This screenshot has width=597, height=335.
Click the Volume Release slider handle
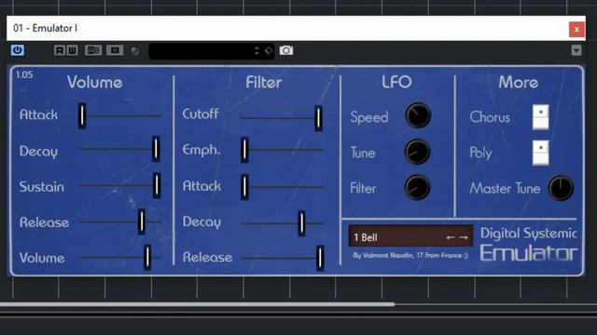point(141,221)
